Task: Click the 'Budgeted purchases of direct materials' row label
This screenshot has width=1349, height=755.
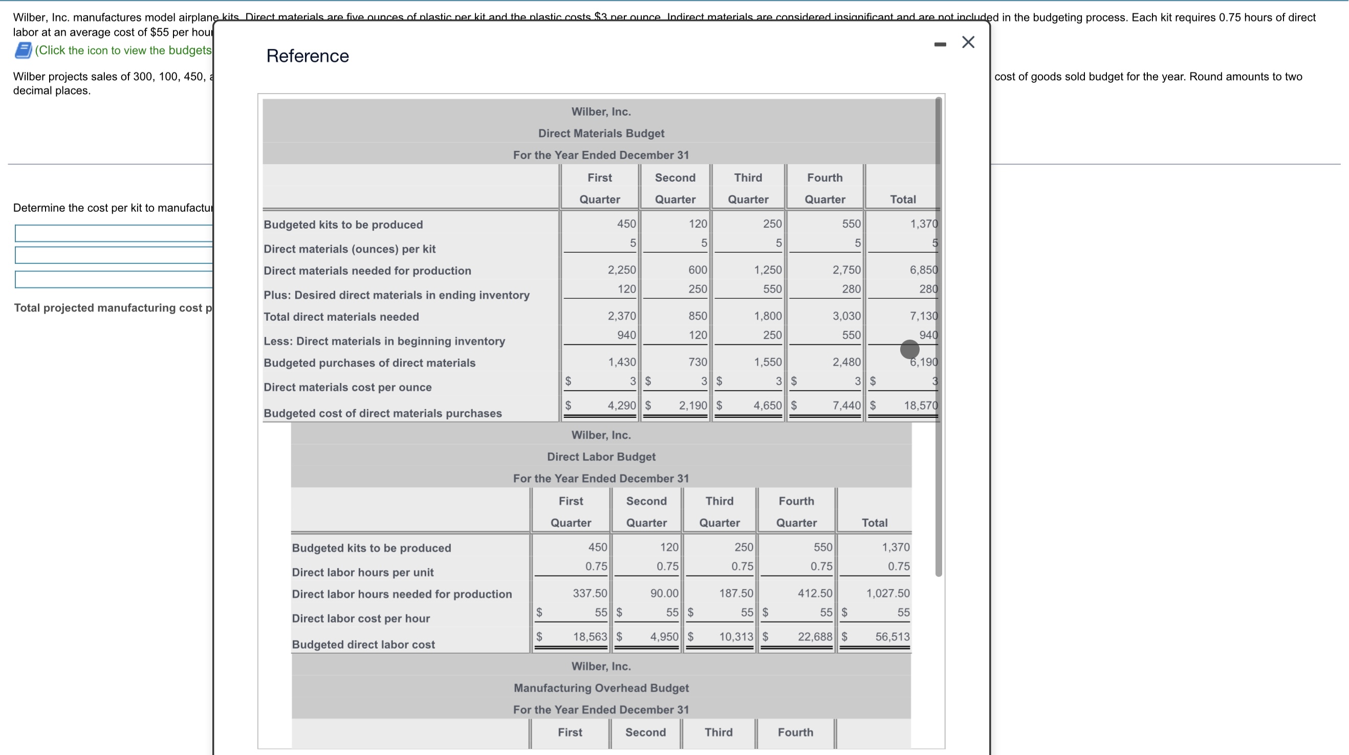Action: click(x=369, y=363)
